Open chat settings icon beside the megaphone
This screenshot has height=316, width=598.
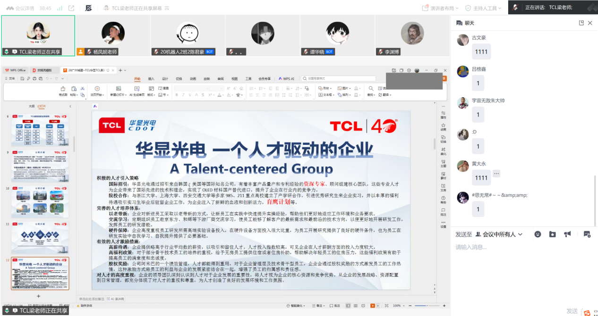(587, 234)
